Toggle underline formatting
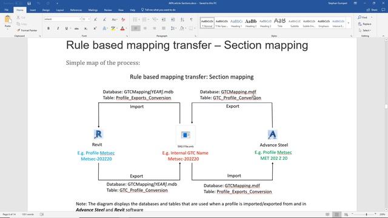The width and height of the screenshot is (388, 218). pos(66,28)
